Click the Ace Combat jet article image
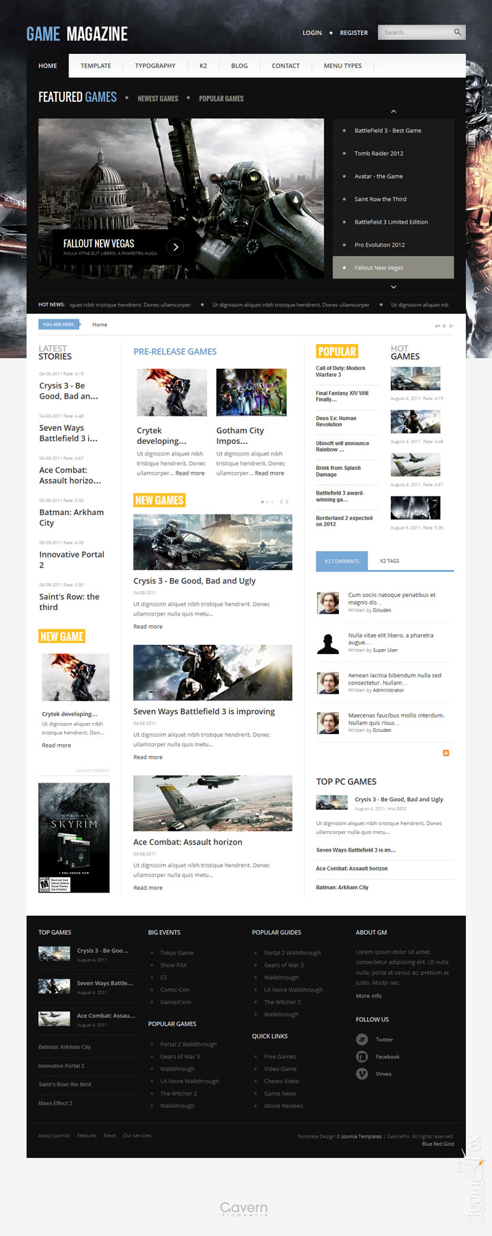This screenshot has width=492, height=1236. click(213, 803)
